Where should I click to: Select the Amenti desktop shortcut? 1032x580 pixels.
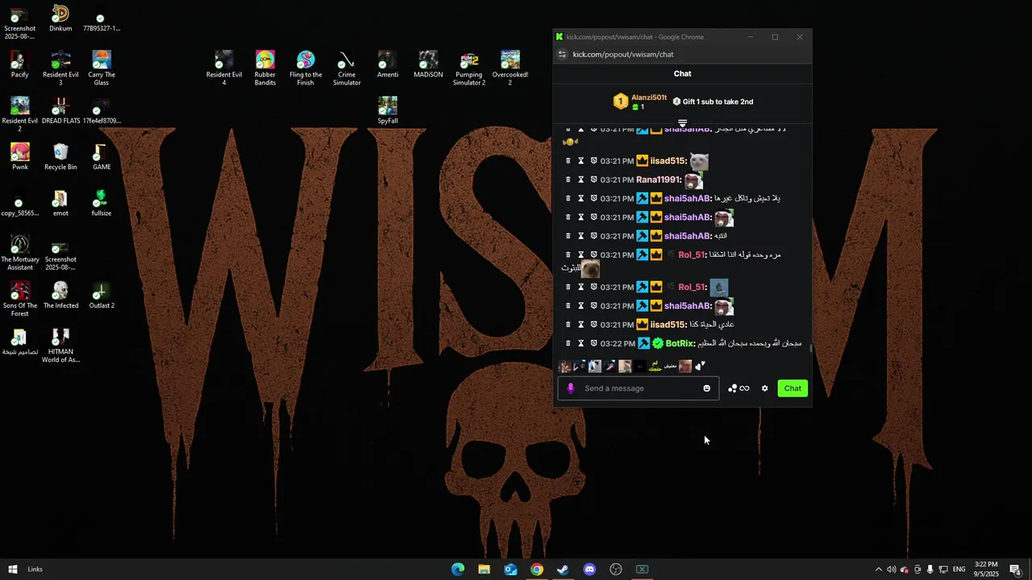point(388,64)
